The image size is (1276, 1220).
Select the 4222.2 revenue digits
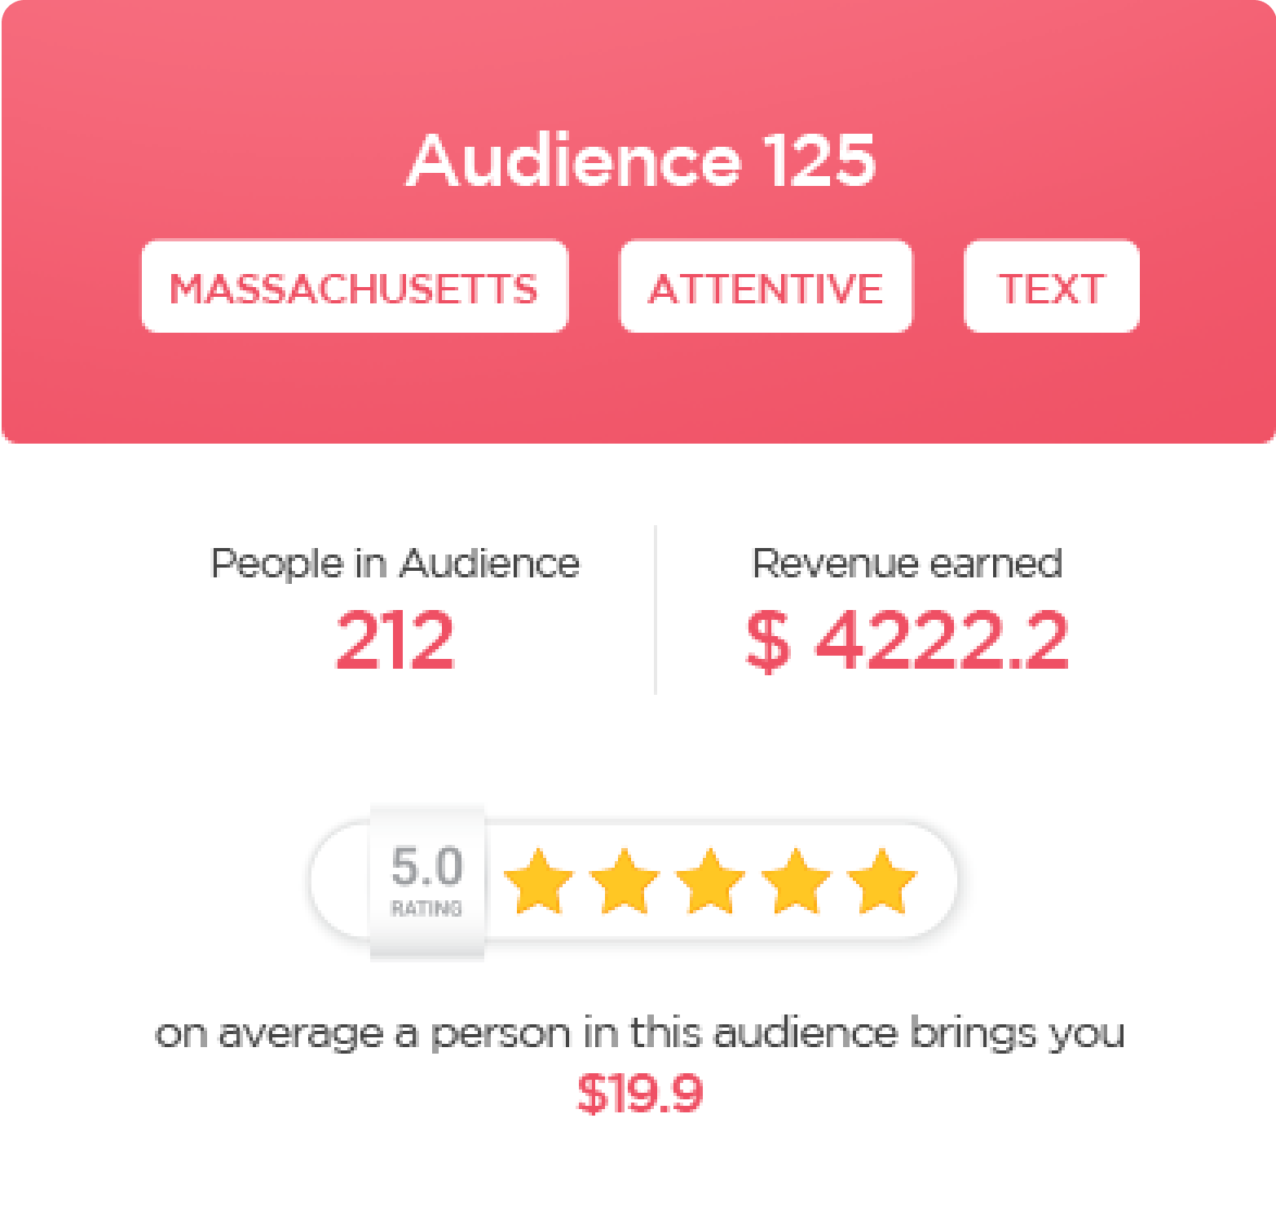[x=941, y=642]
